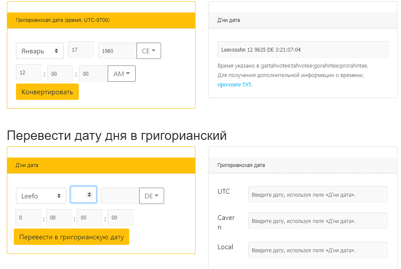Click the Конвертировать button
The image size is (401, 269).
tap(47, 91)
